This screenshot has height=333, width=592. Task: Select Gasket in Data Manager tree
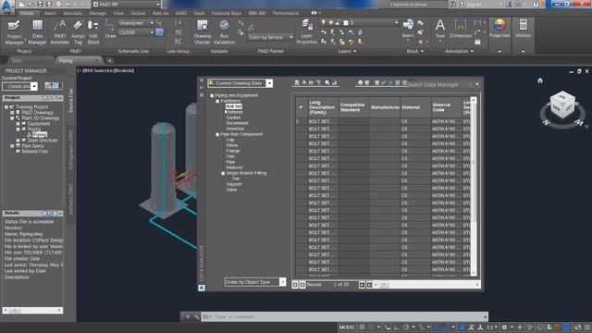pos(233,117)
